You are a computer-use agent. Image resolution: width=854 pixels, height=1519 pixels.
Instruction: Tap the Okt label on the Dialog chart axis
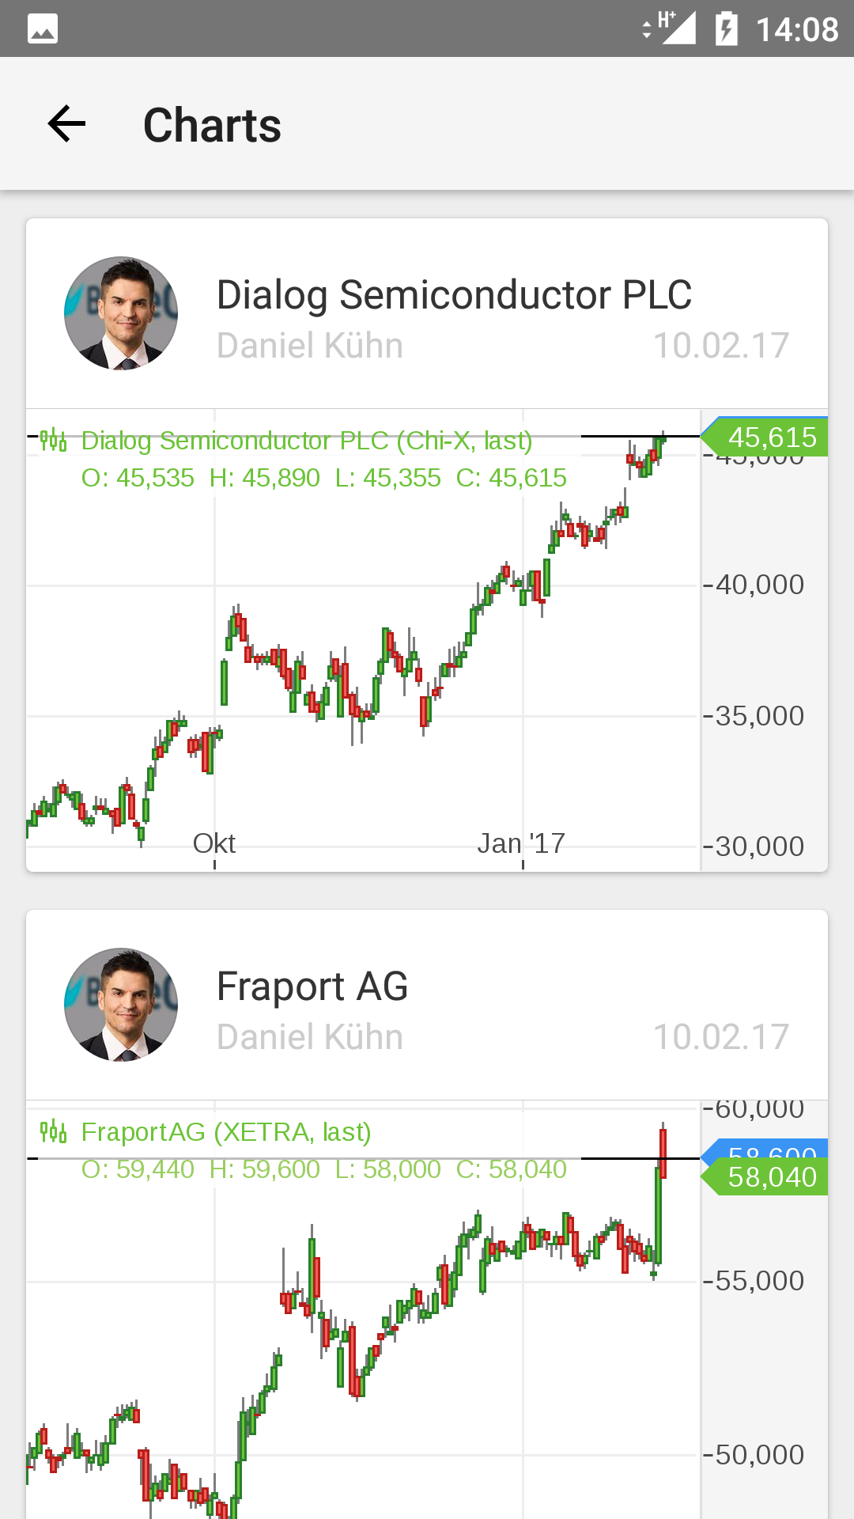[x=214, y=843]
